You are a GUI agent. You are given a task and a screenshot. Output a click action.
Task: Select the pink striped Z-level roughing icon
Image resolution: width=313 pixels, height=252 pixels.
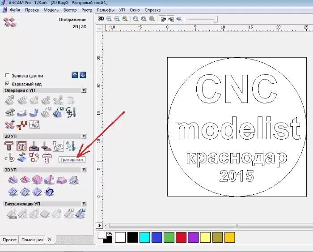[x=37, y=179]
